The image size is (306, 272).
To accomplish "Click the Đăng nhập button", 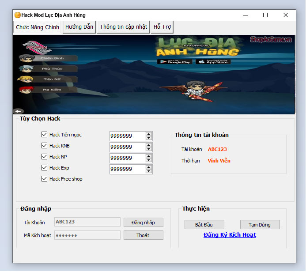I will 143,223.
